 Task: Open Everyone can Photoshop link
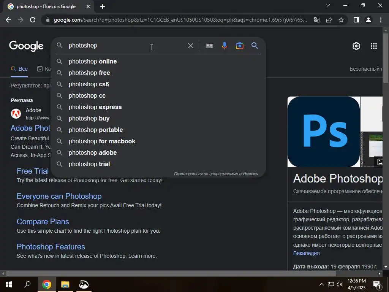[x=59, y=196]
